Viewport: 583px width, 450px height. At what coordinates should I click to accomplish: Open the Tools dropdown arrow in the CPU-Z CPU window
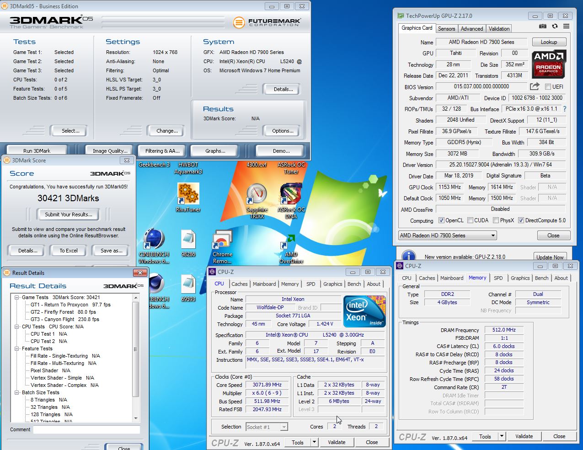click(314, 442)
